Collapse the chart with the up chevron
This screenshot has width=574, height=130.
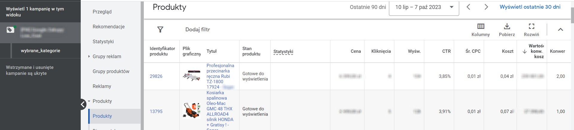coord(560,29)
